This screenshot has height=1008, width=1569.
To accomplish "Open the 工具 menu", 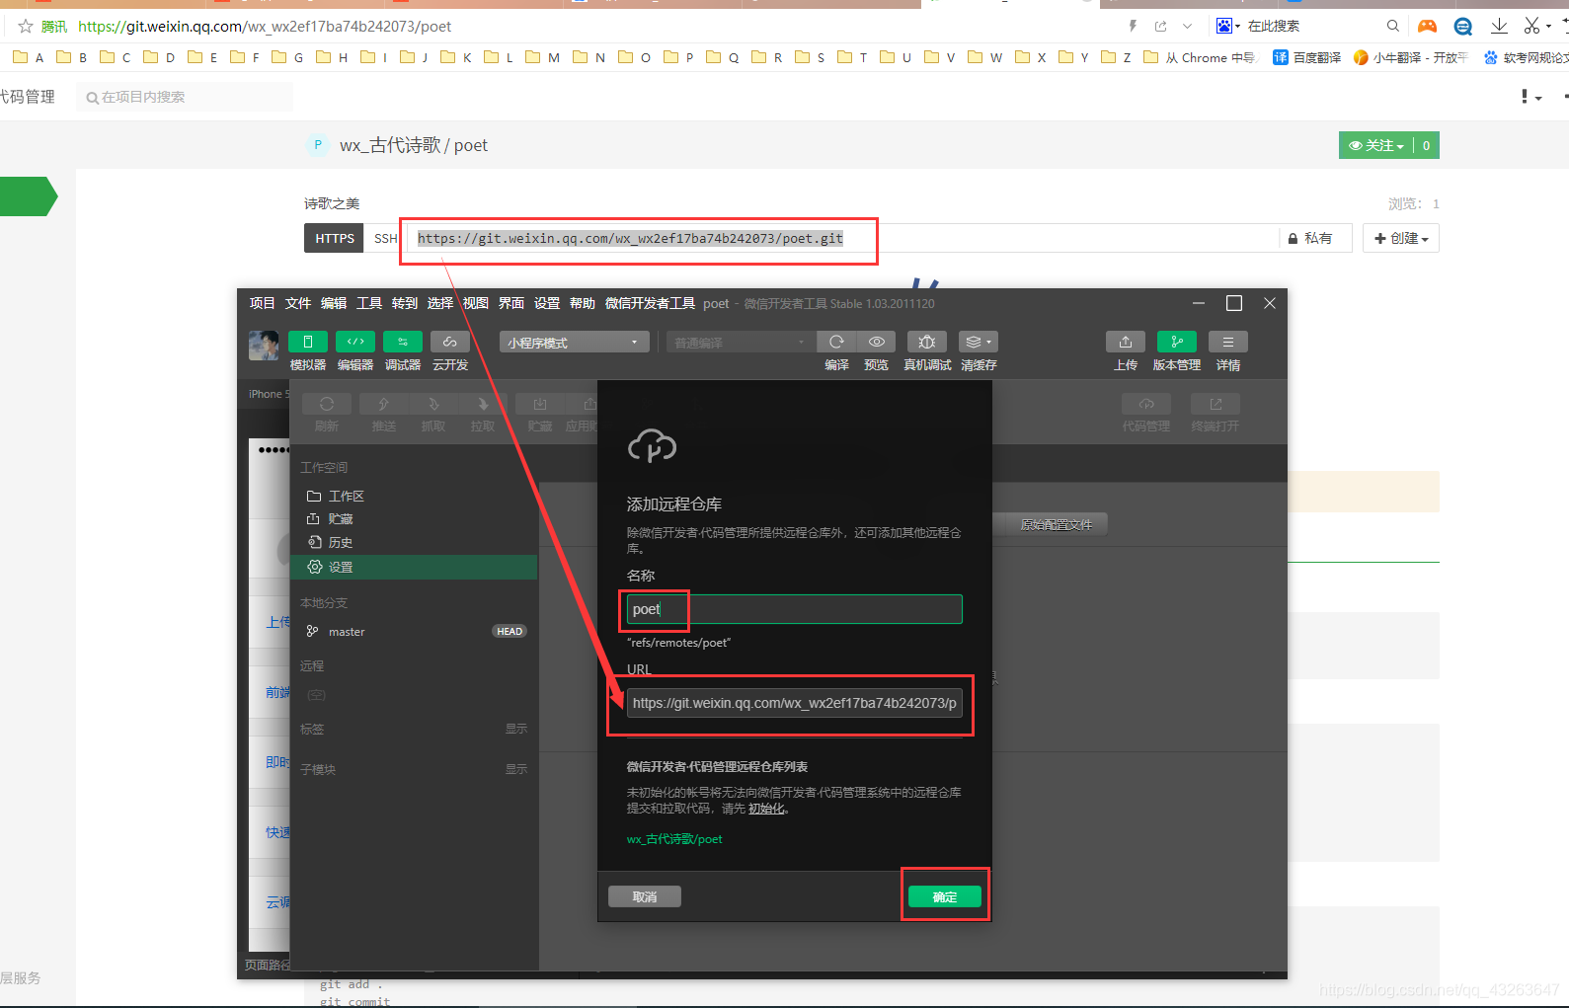I will tap(369, 303).
